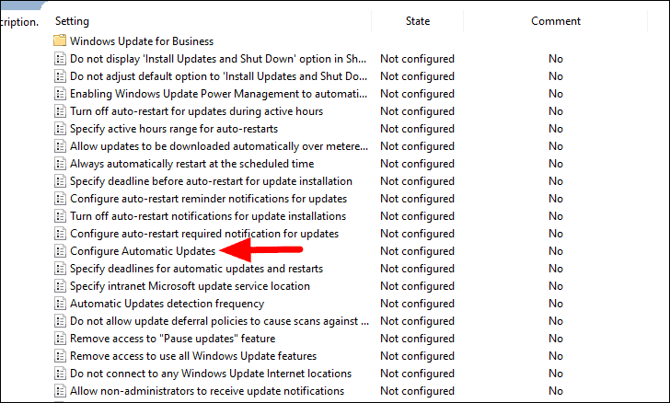670x403 pixels.
Task: Click the icon next to Always automatically restart at the scheduled time
Action: [x=60, y=164]
